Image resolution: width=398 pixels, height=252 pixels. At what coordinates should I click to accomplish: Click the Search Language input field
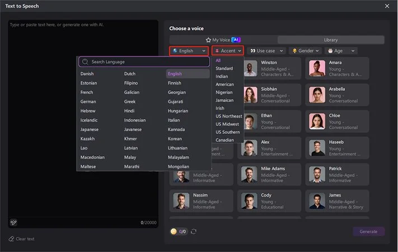144,62
